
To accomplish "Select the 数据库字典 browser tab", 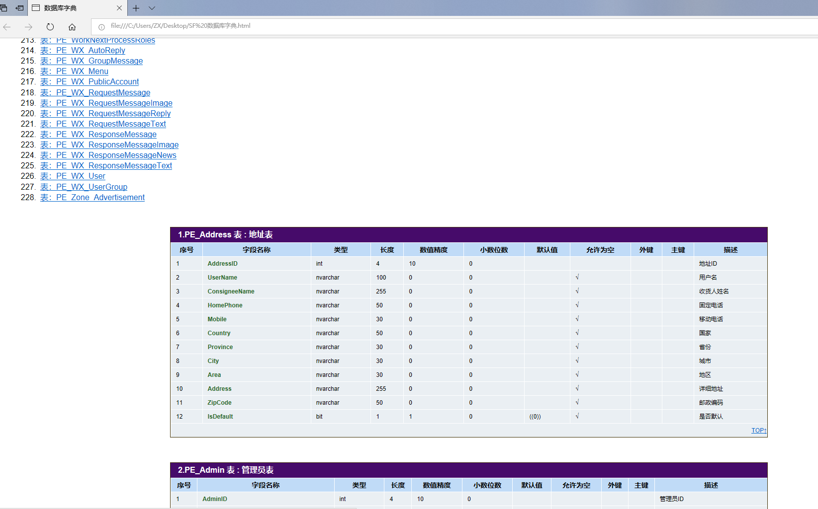I will click(70, 8).
